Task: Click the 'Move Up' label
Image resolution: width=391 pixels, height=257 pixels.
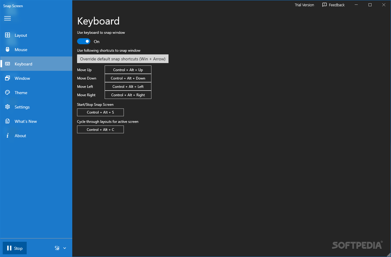Action: point(84,70)
